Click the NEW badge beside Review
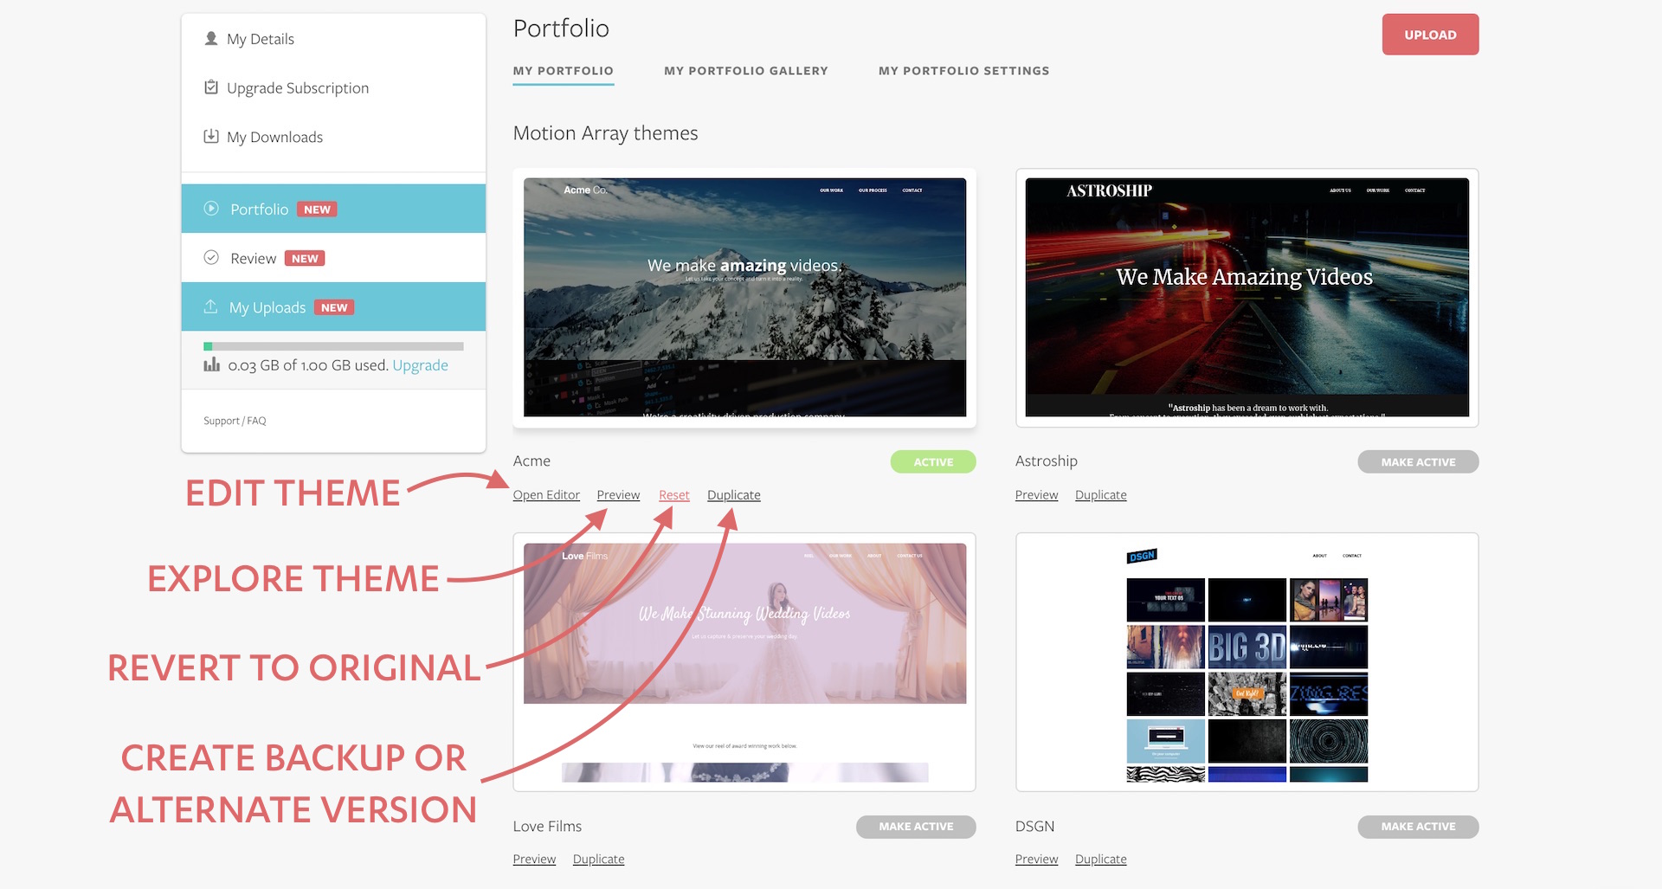This screenshot has width=1662, height=889. click(305, 258)
